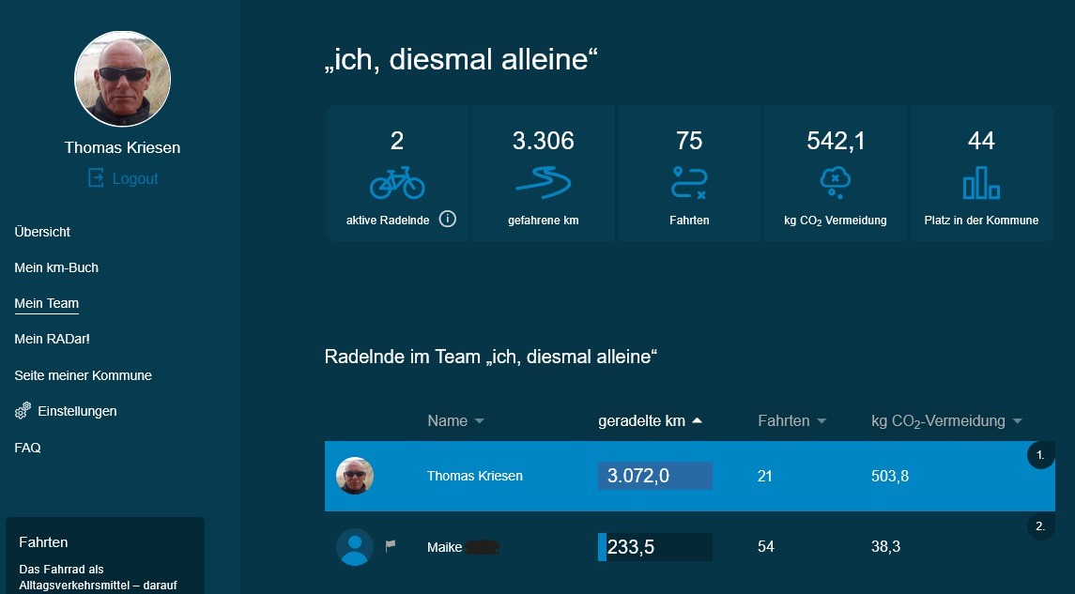Toggle sort order on geradelte km
Viewport: 1075px width, 594px height.
(x=650, y=421)
